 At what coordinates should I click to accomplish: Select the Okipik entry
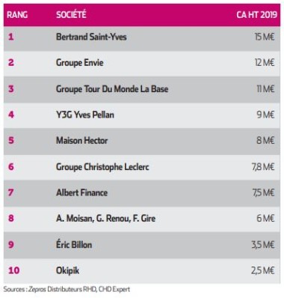68,270
